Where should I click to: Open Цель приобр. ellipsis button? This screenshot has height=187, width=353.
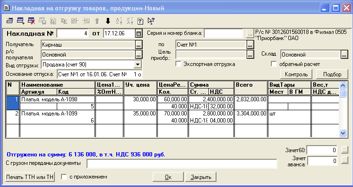[x=250, y=54]
